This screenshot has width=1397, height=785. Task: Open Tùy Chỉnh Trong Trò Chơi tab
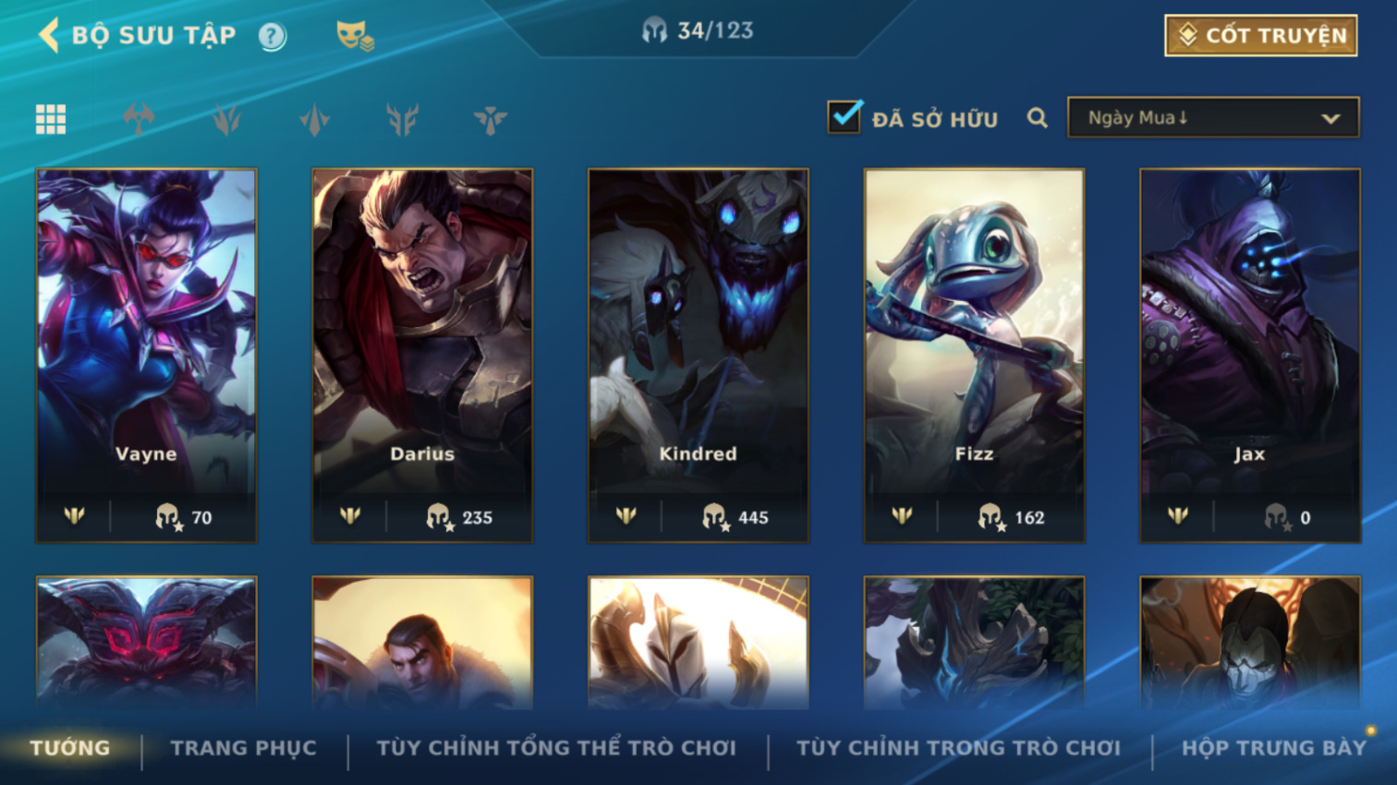pyautogui.click(x=959, y=748)
